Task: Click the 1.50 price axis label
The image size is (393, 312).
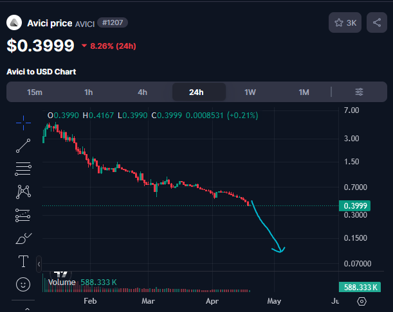Action: coord(351,162)
